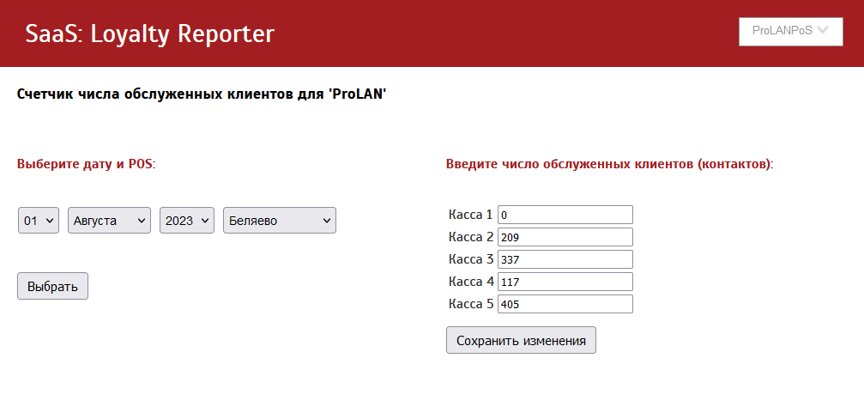
Task: Click the Сохранить изменения button
Action: click(522, 340)
